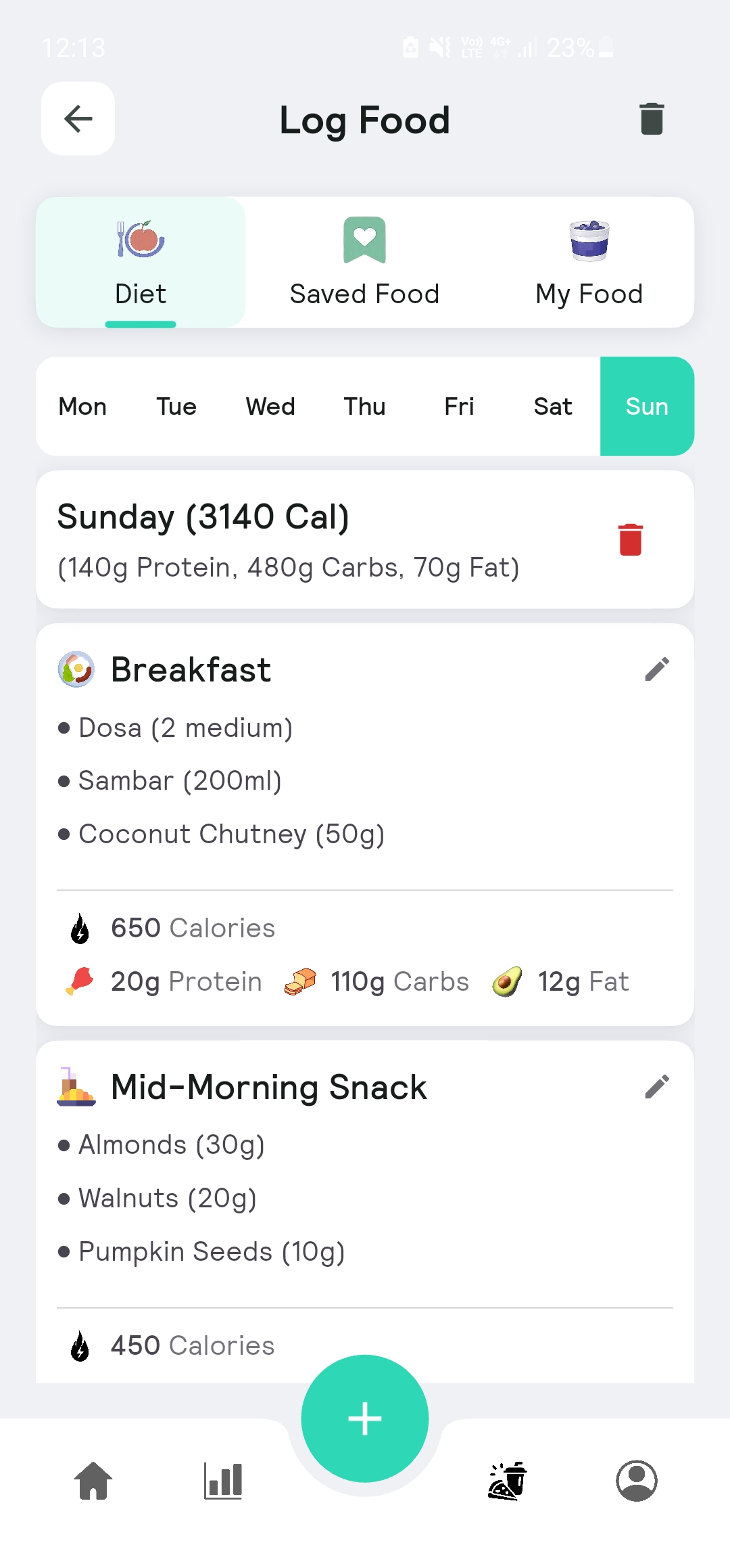The image size is (730, 1543).
Task: Tap the dark trash icon in header
Action: (x=652, y=119)
